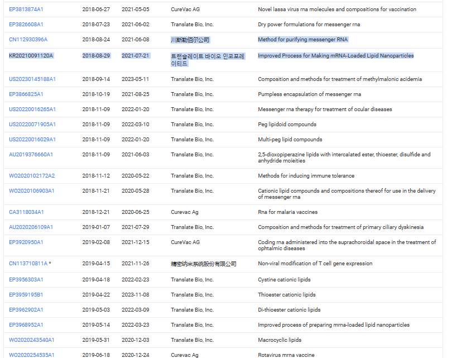466x358 pixels.
Task: Open patent WO2020106903A1
Action: (x=31, y=191)
